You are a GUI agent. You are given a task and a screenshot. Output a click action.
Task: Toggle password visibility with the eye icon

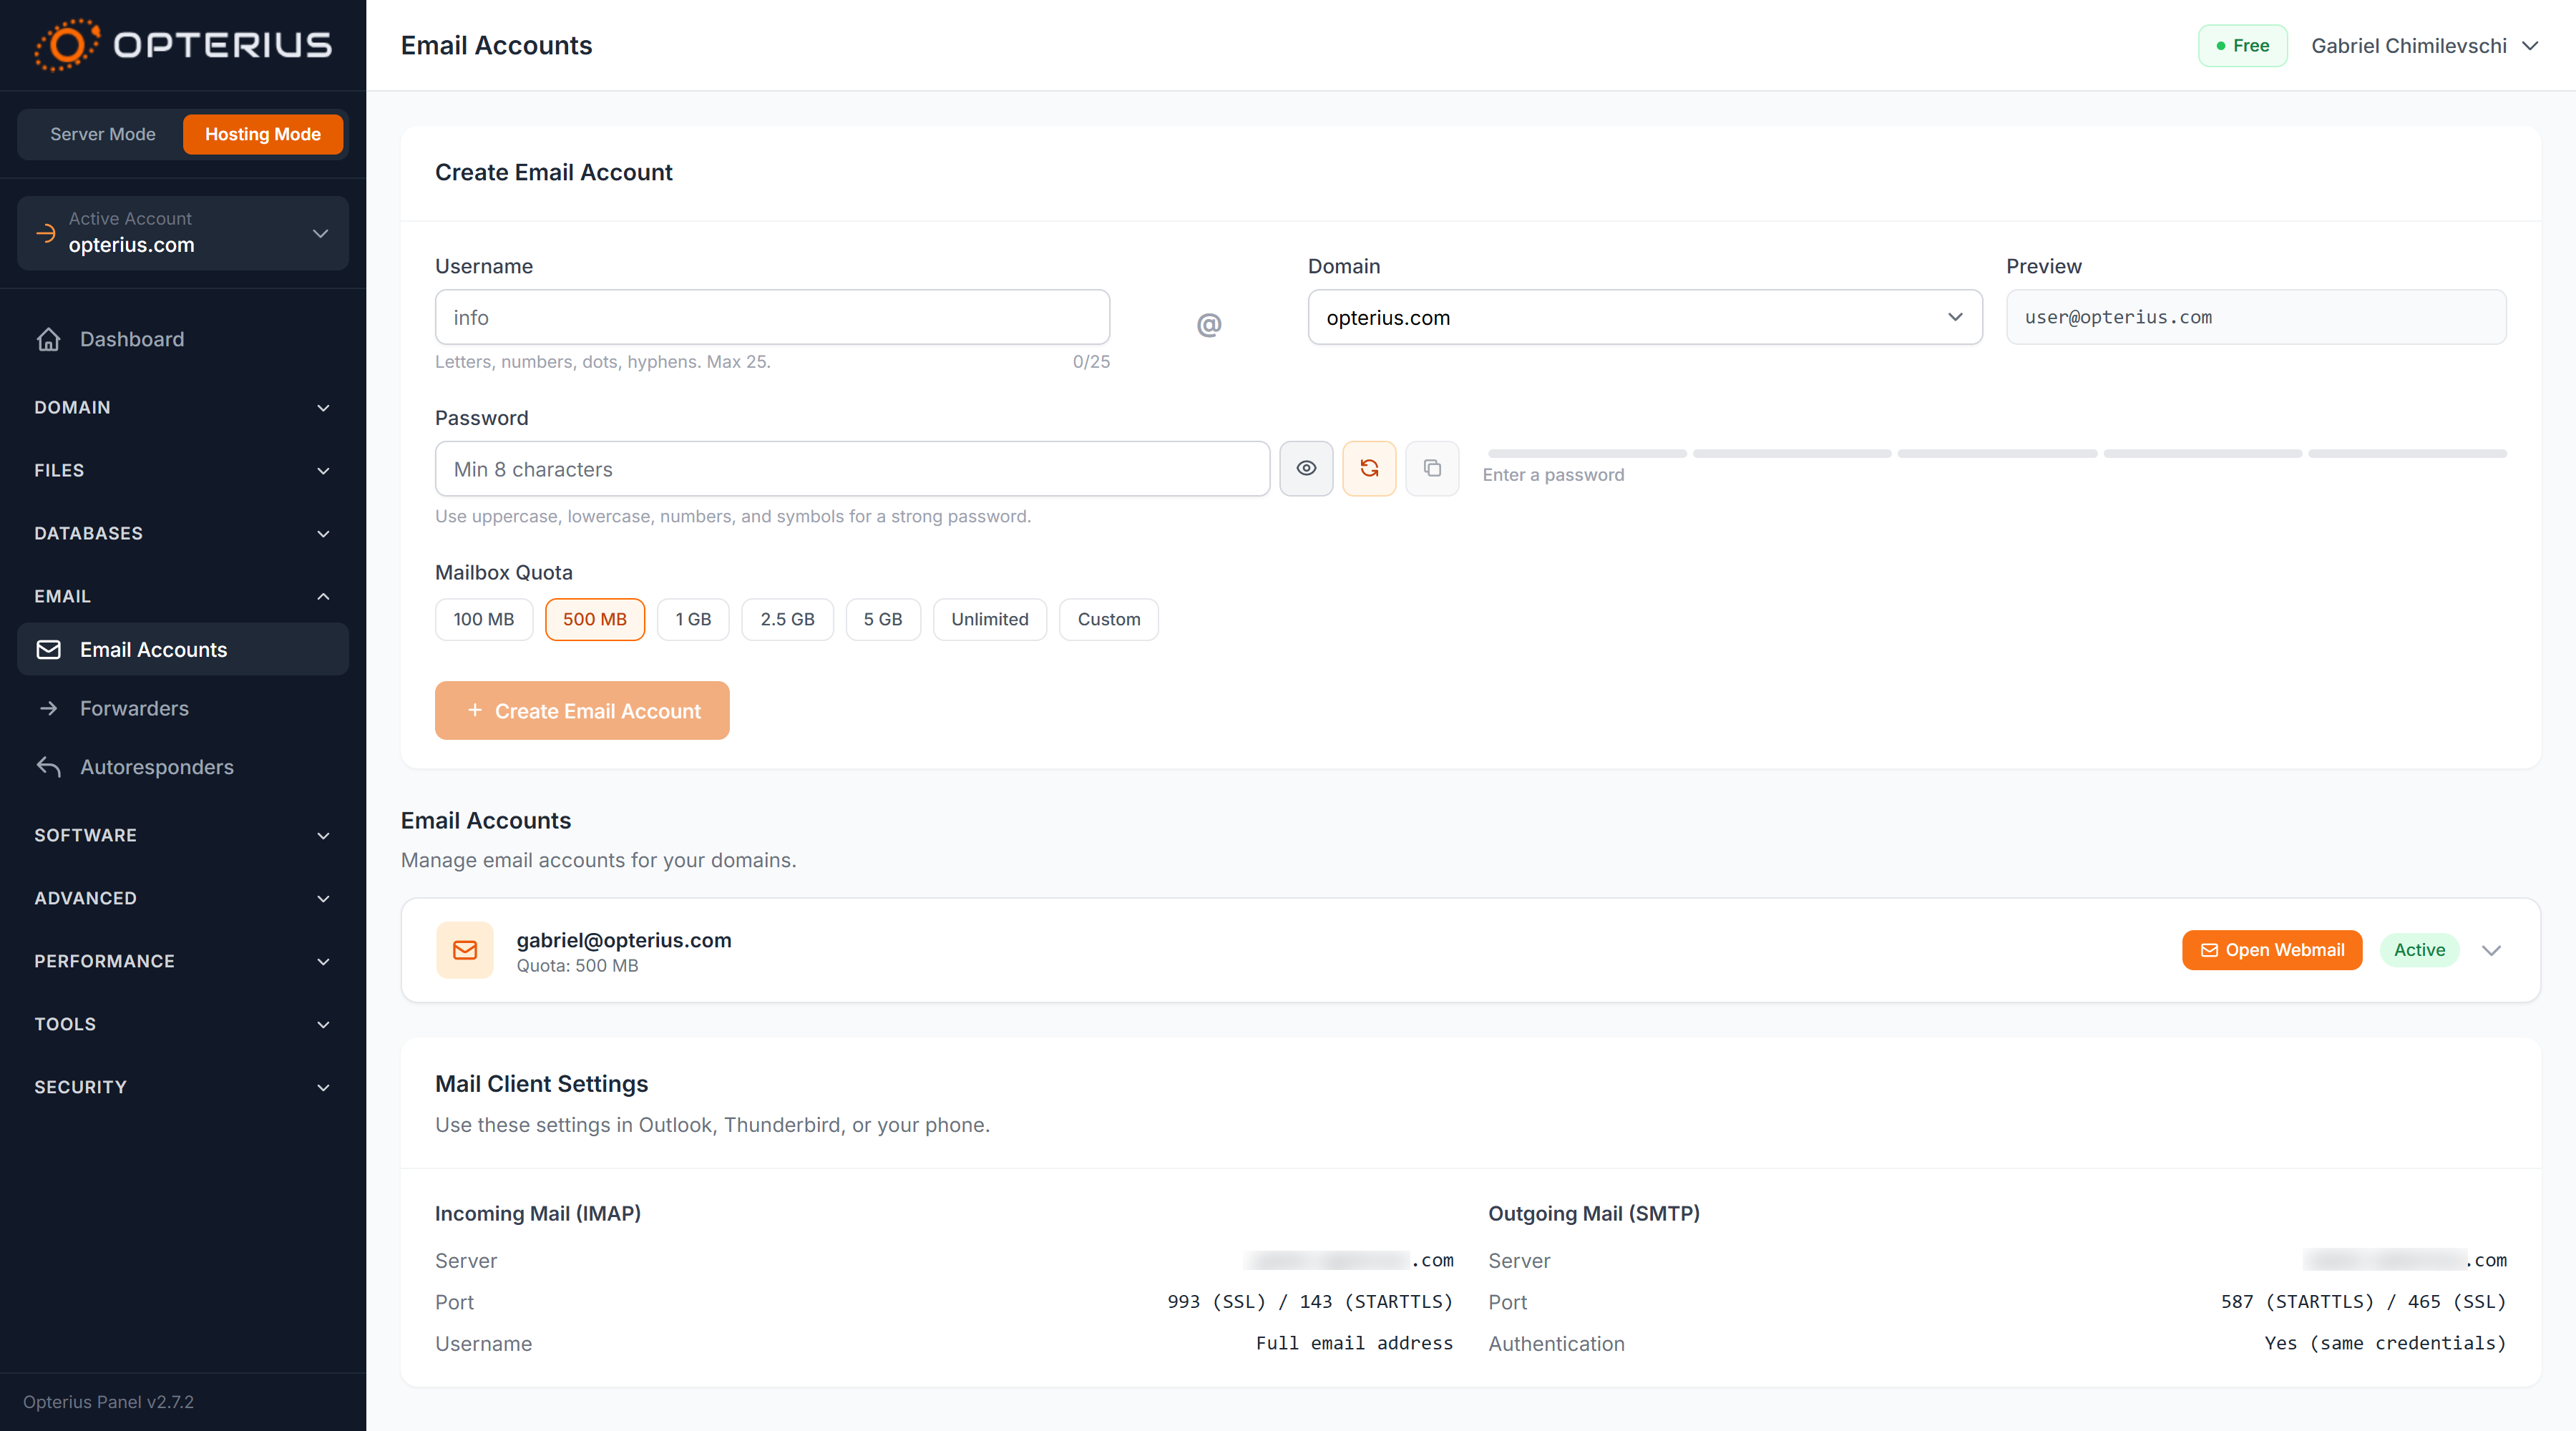click(x=1306, y=468)
